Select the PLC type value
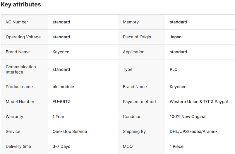The height and width of the screenshot is (154, 235). click(x=174, y=69)
